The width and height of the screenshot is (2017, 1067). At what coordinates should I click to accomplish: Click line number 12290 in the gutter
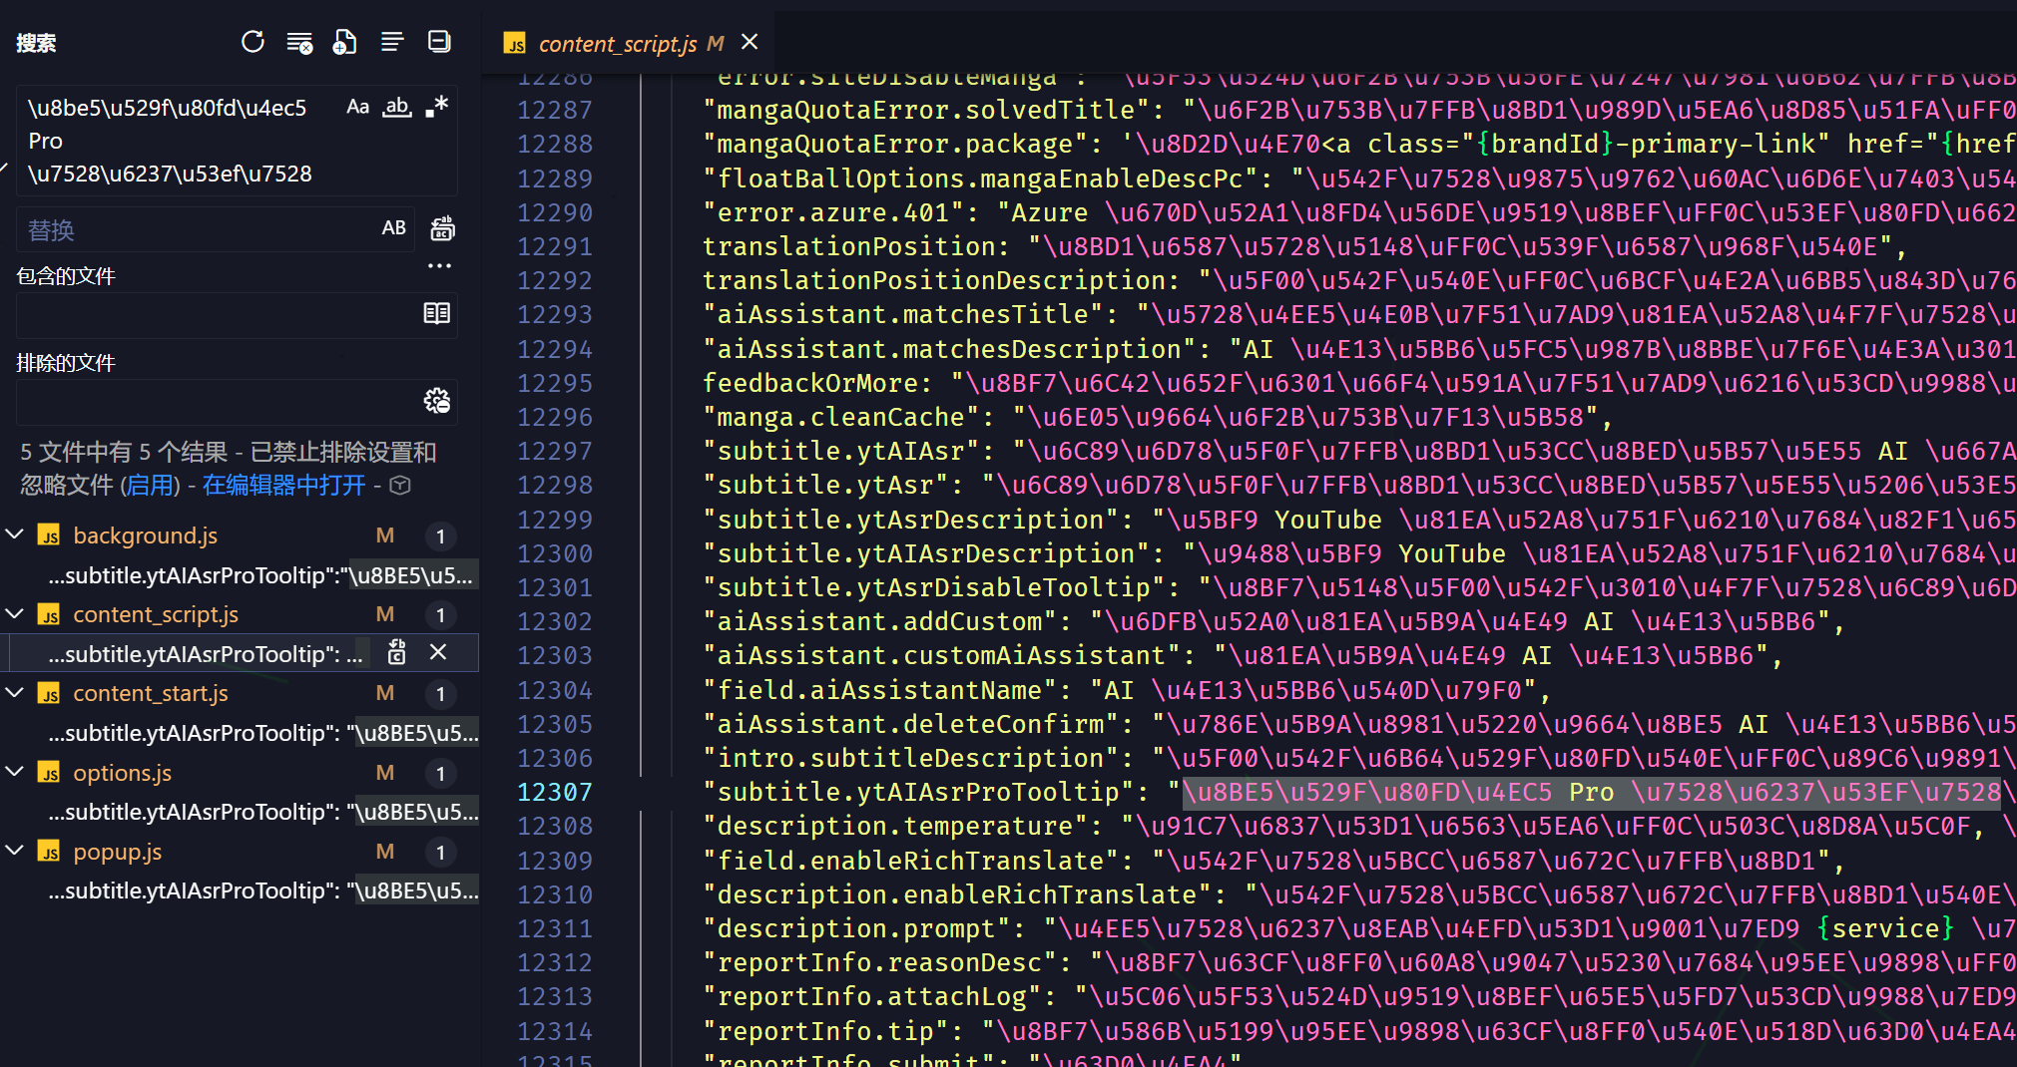click(555, 213)
